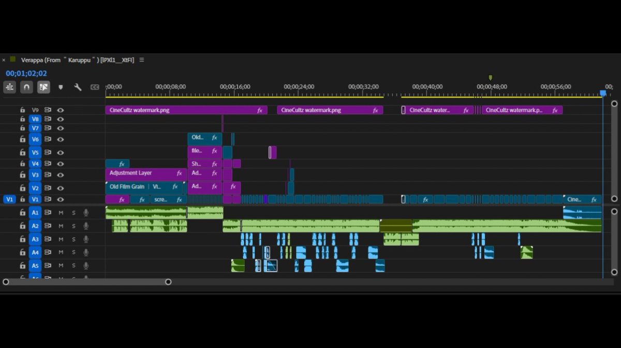Toggle sync lock on track V5
This screenshot has width=621, height=348.
tap(48, 152)
